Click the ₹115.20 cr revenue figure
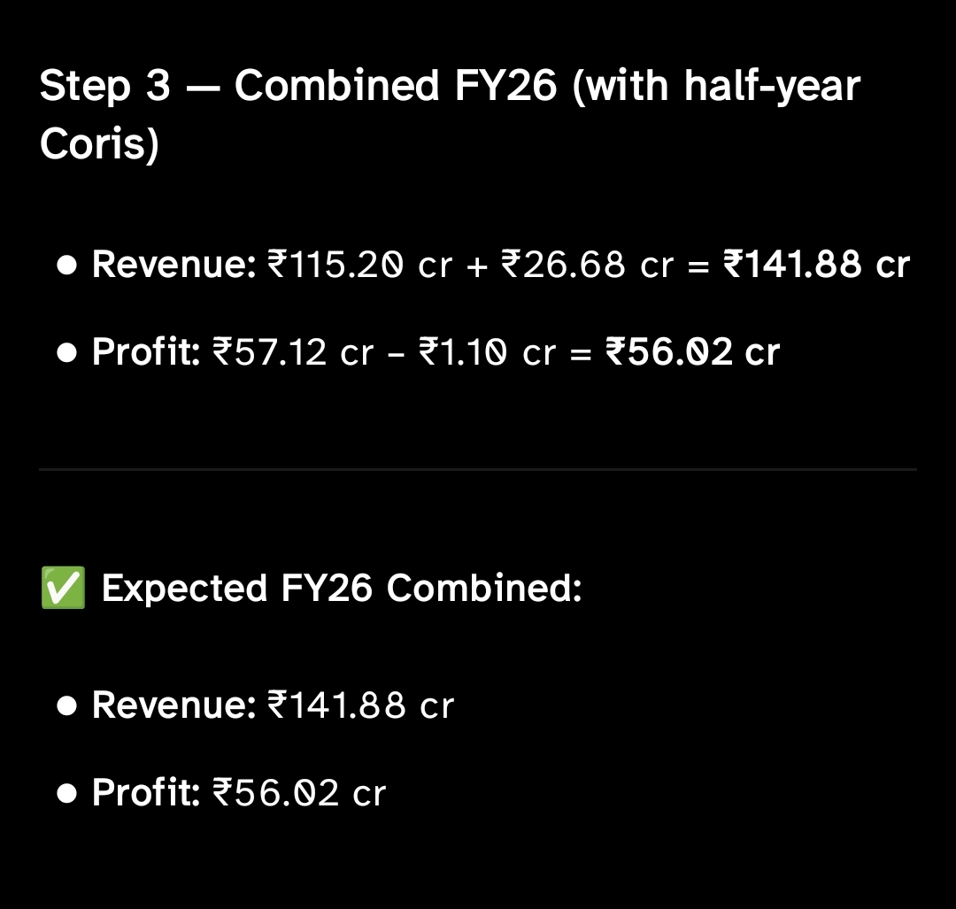 click(x=359, y=266)
